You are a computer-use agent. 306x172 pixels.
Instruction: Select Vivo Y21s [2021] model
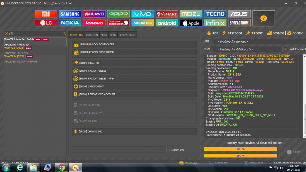pos(35,59)
